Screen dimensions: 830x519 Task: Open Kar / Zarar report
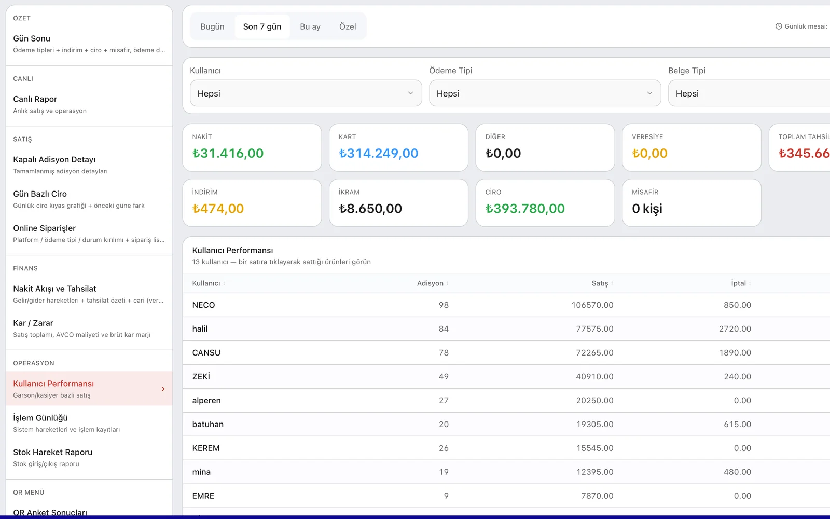coord(89,328)
